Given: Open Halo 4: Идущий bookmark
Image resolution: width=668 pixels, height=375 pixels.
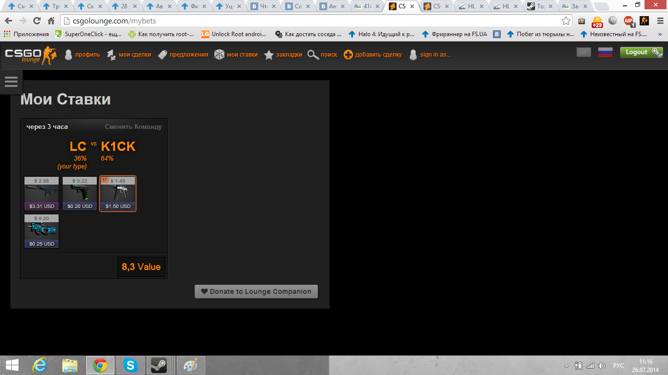Looking at the screenshot, I should point(381,34).
